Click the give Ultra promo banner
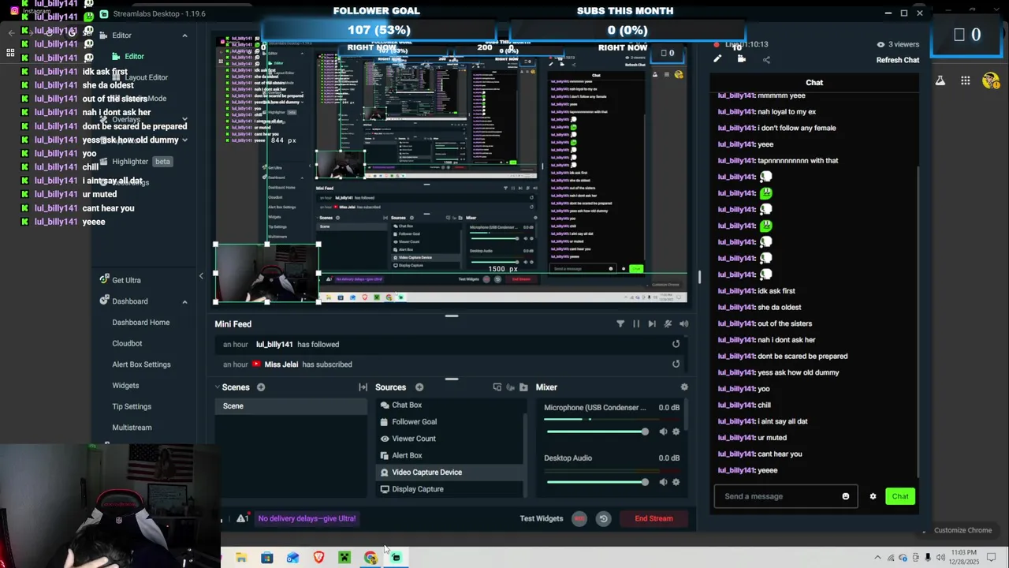Screen dimensions: 1009x568 pos(307,518)
